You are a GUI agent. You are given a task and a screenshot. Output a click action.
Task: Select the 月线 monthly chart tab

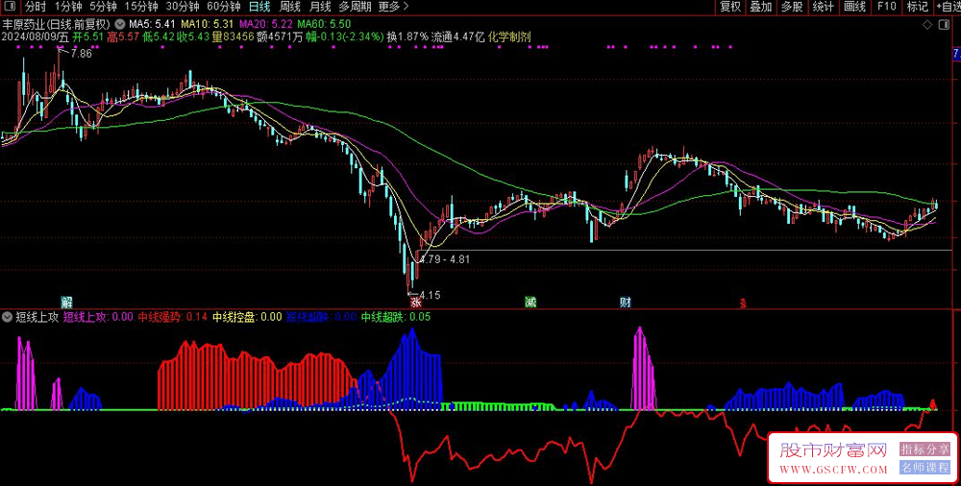point(319,7)
